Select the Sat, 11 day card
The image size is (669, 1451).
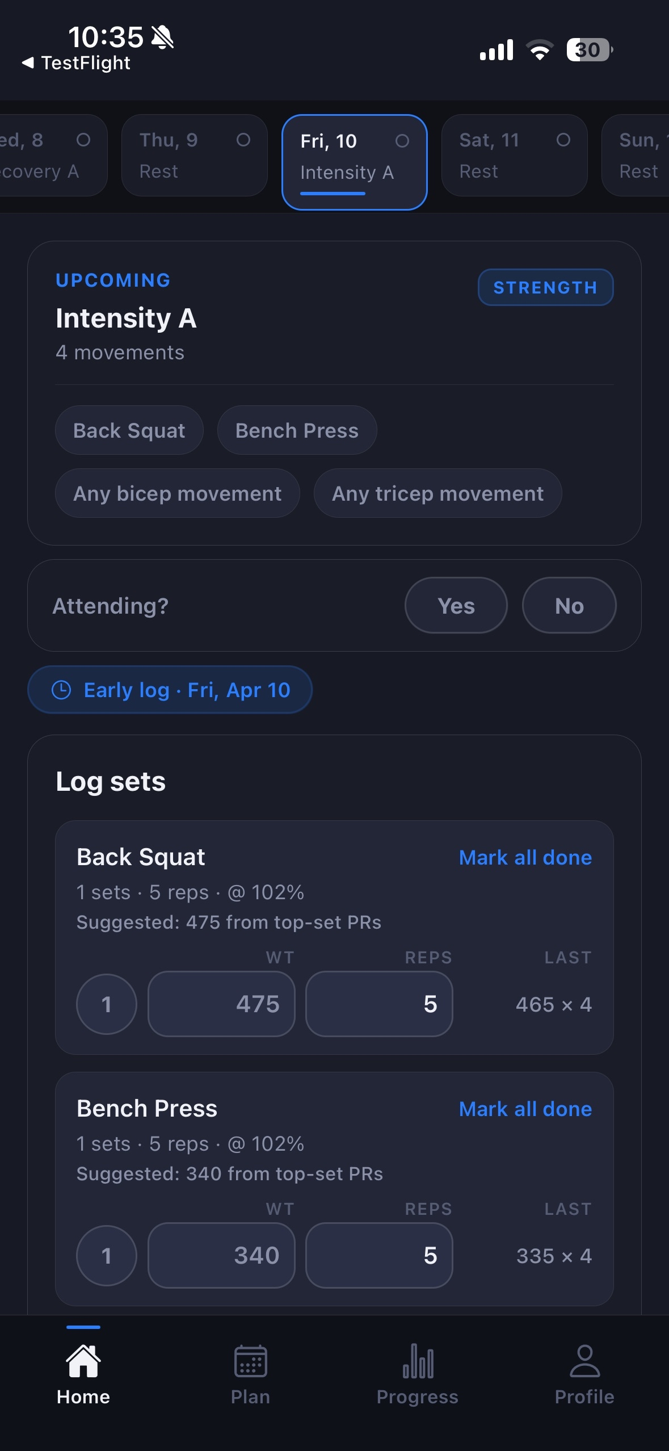point(514,156)
